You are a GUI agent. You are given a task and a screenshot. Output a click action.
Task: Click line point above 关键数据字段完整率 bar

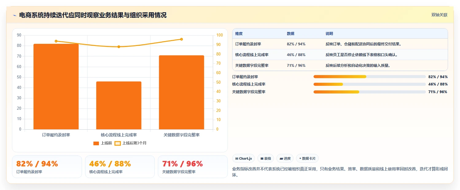point(181,39)
